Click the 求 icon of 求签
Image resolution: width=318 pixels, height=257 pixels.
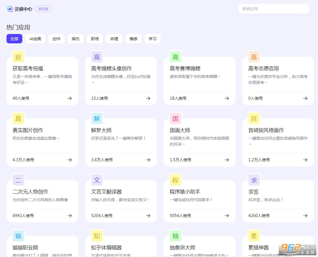254,180
